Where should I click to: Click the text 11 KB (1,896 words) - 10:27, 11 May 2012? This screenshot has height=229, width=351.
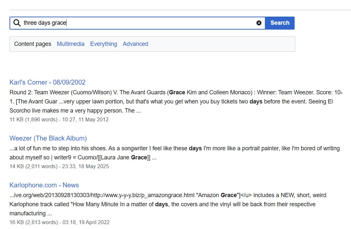(59, 119)
